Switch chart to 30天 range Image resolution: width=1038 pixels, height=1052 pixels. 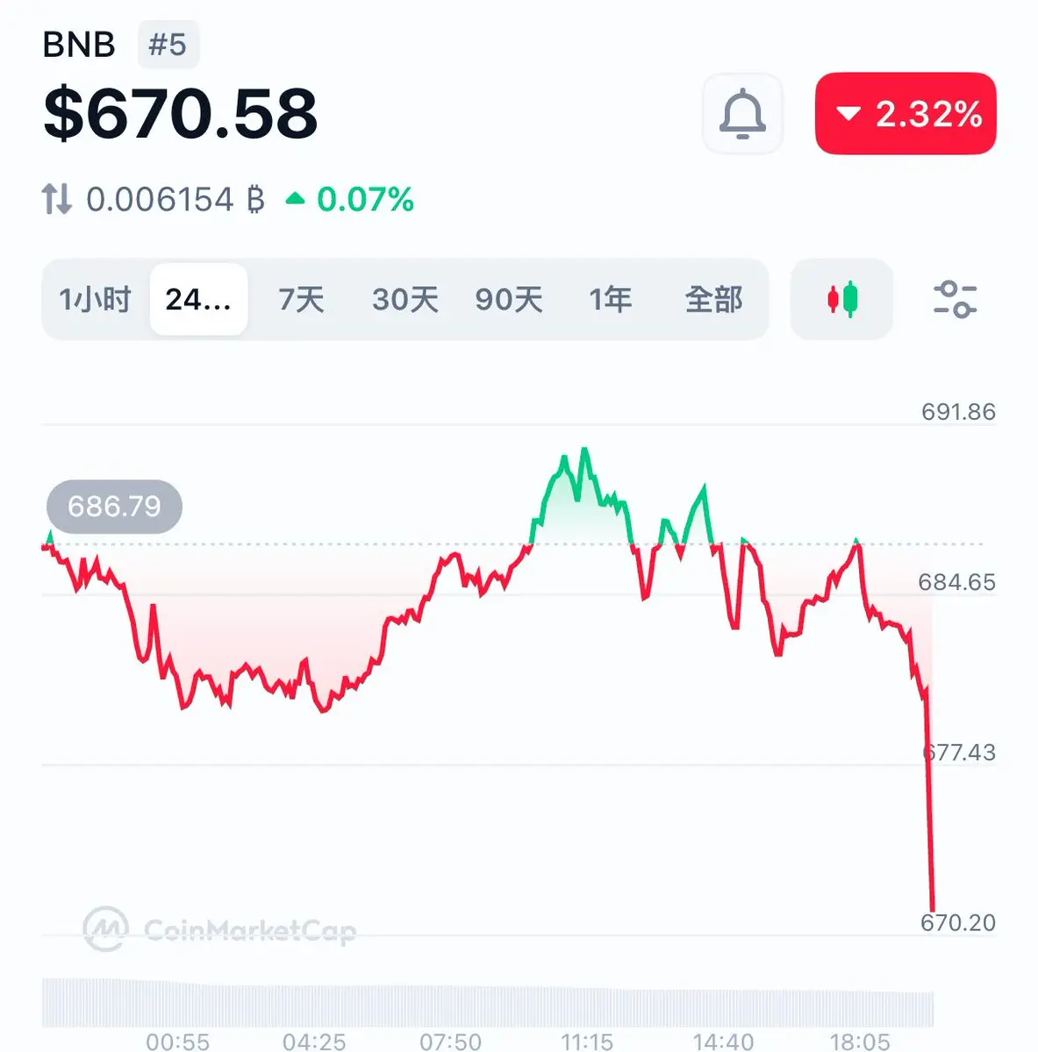(x=404, y=299)
